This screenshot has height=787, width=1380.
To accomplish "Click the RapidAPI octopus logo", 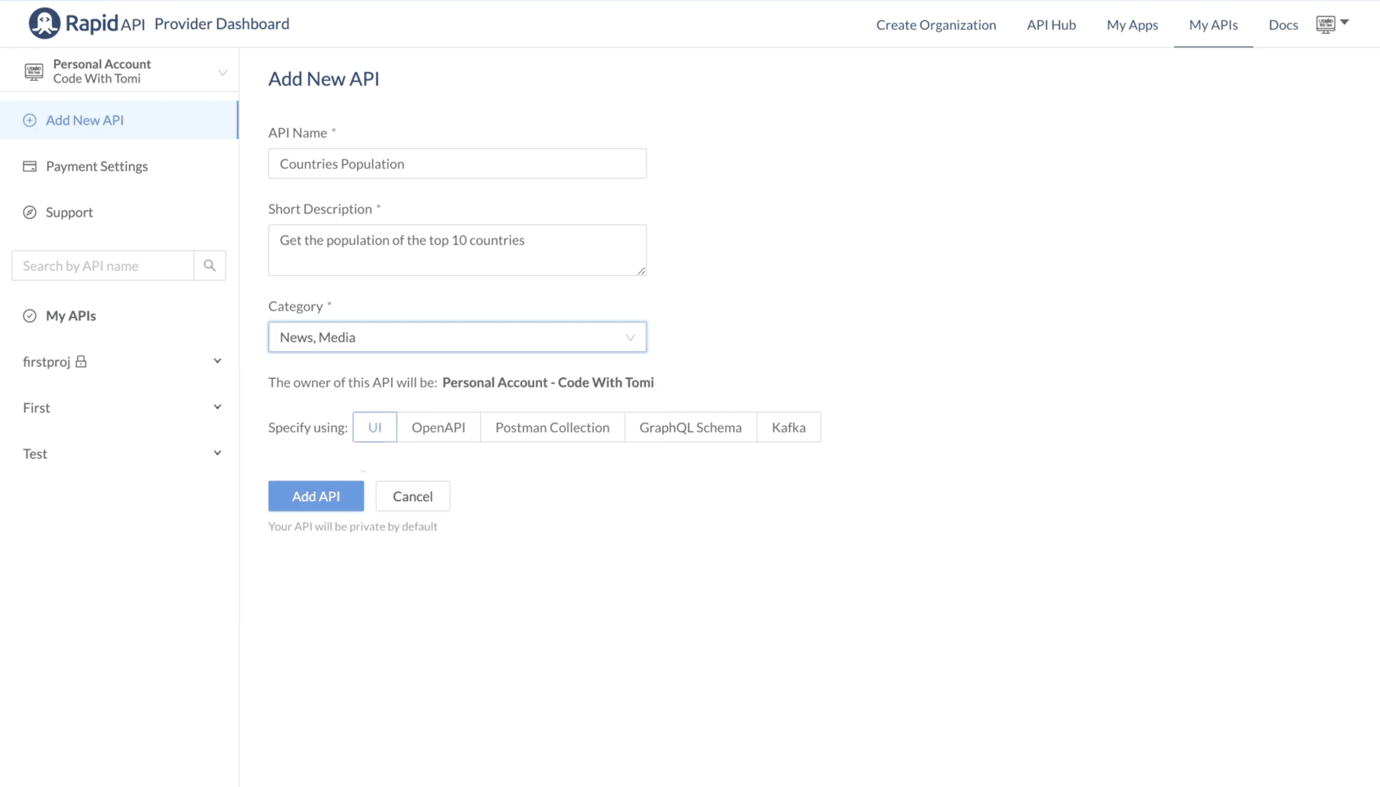I will (x=44, y=23).
